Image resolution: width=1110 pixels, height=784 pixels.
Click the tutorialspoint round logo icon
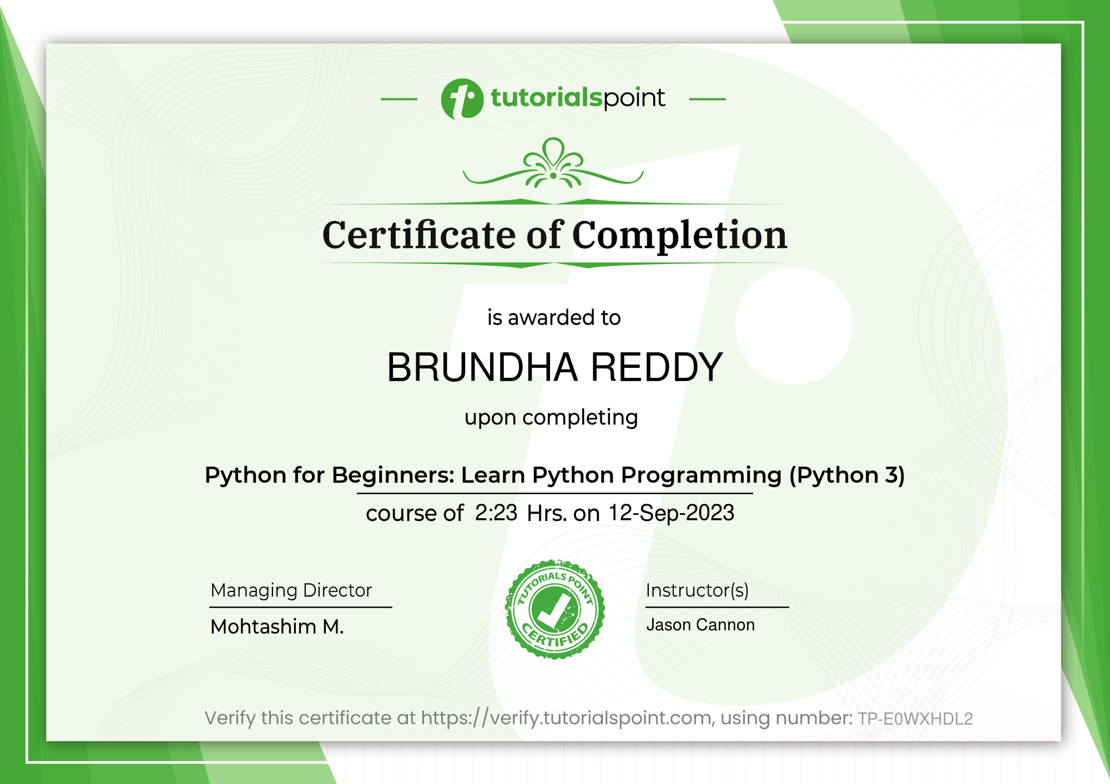coord(462,99)
